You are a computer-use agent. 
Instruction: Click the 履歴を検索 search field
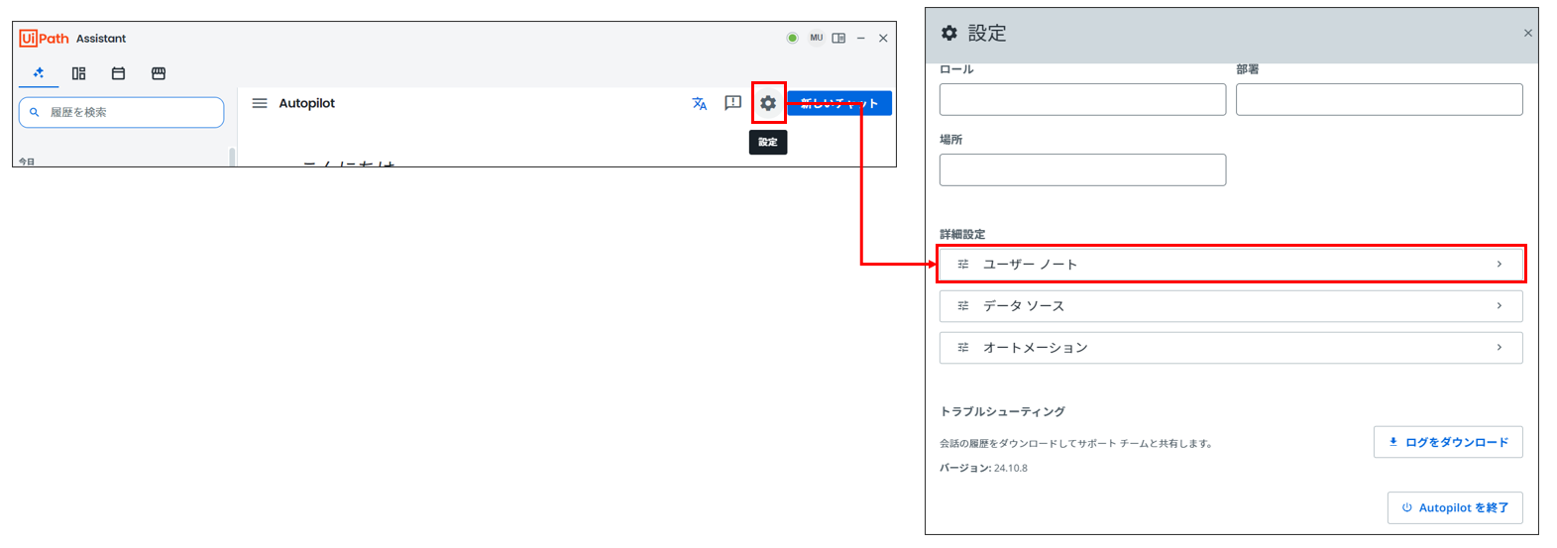pyautogui.click(x=121, y=112)
